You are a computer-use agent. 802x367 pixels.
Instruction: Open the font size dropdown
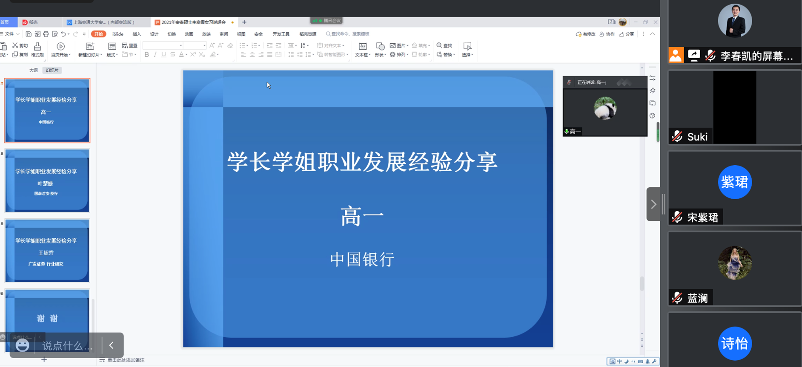(x=204, y=45)
